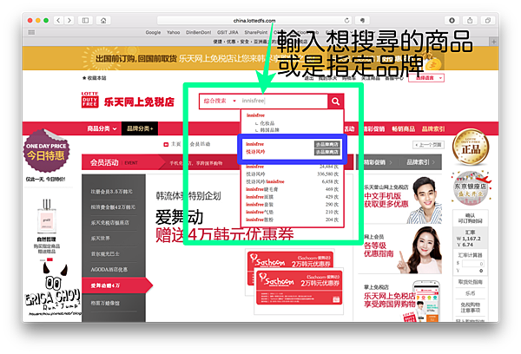Click the 自然哲理 perfume product thumbnail
The width and height of the screenshot is (521, 354).
click(x=47, y=216)
